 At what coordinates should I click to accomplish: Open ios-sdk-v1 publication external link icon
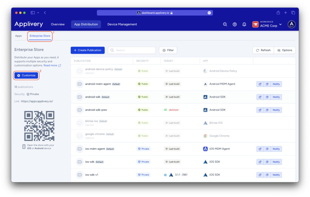(x=260, y=175)
